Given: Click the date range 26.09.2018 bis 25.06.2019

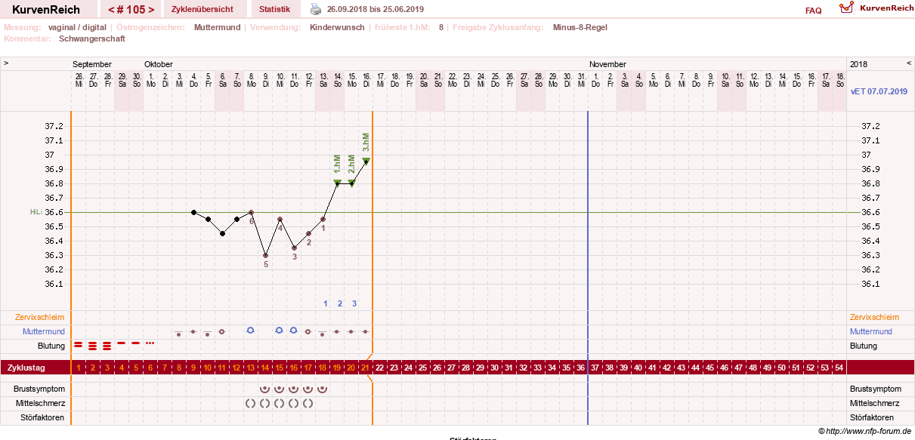Looking at the screenshot, I should coord(376,10).
